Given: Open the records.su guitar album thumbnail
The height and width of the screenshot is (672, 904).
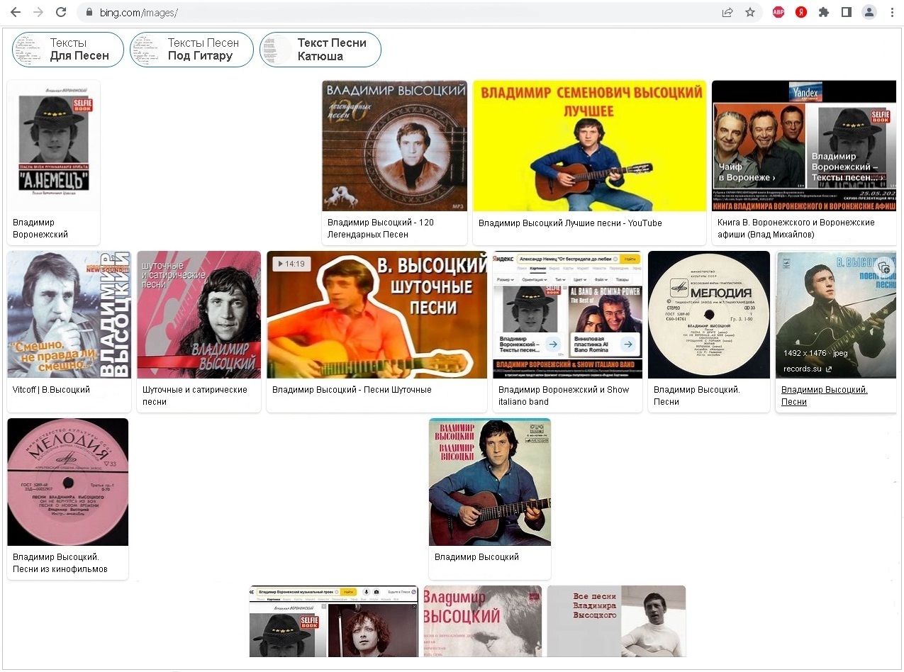Looking at the screenshot, I should (836, 315).
